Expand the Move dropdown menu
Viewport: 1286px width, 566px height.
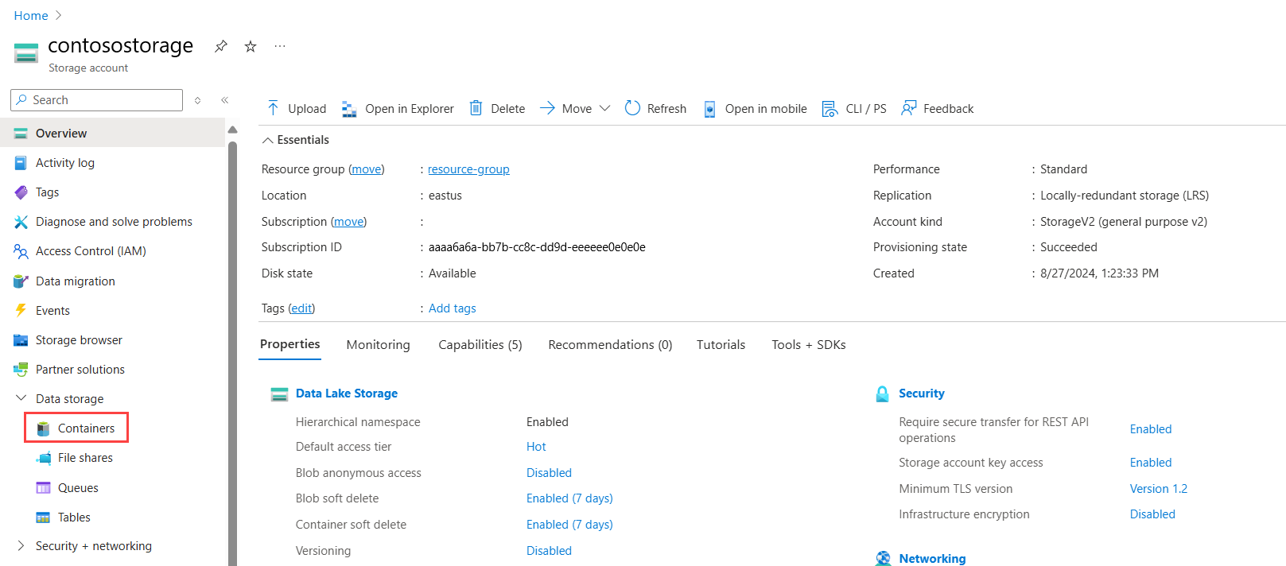(604, 109)
